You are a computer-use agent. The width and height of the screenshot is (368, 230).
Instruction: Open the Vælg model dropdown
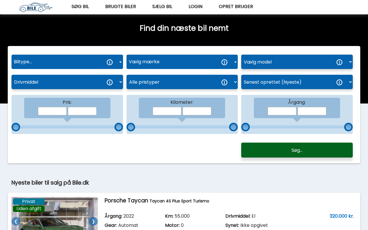pyautogui.click(x=297, y=62)
